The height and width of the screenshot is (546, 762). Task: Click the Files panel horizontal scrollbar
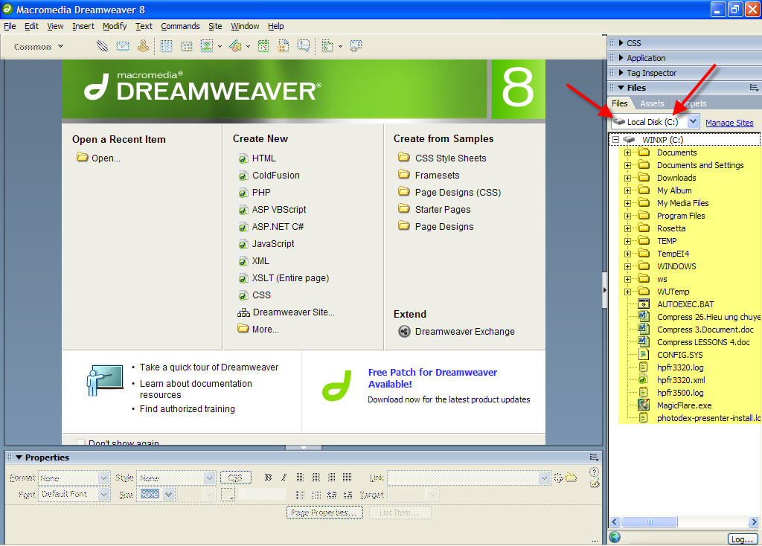pyautogui.click(x=685, y=522)
